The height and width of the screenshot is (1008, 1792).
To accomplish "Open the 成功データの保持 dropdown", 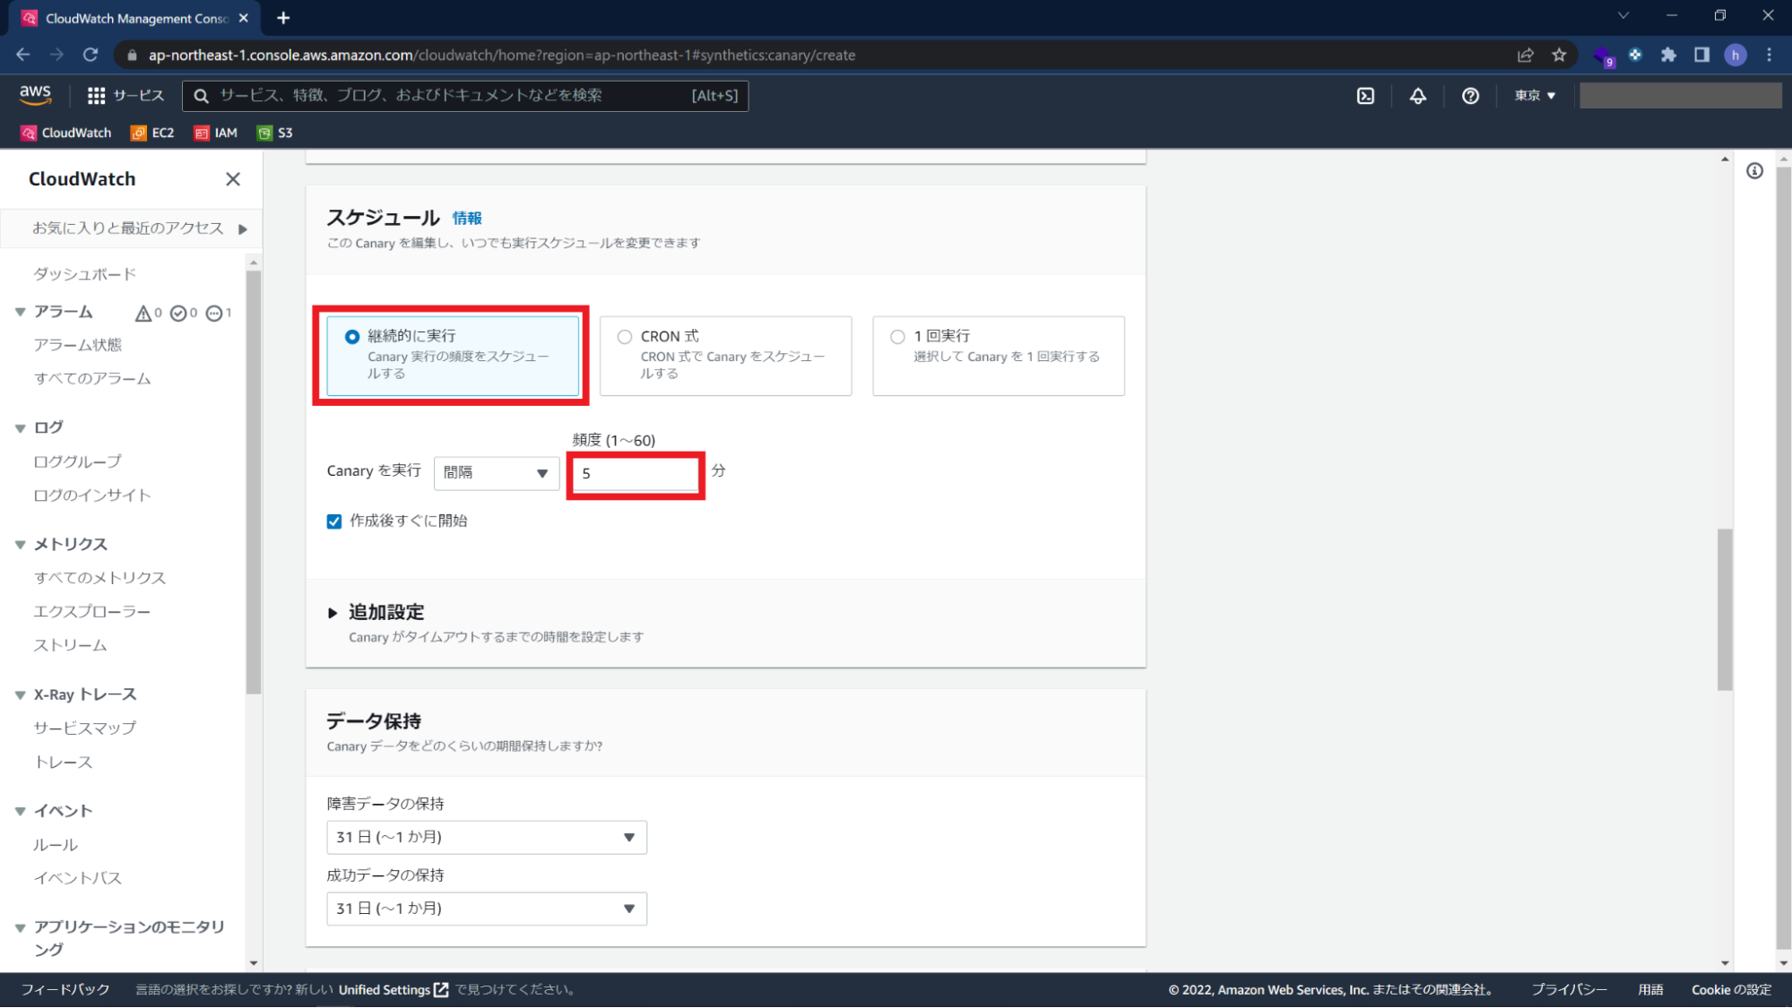I will 487,909.
